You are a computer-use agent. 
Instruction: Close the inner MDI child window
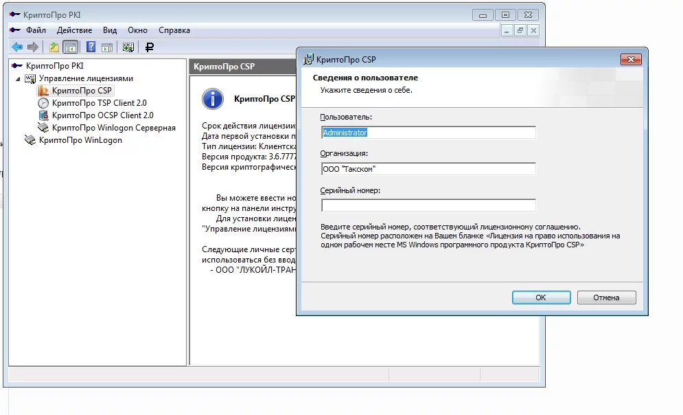533,30
